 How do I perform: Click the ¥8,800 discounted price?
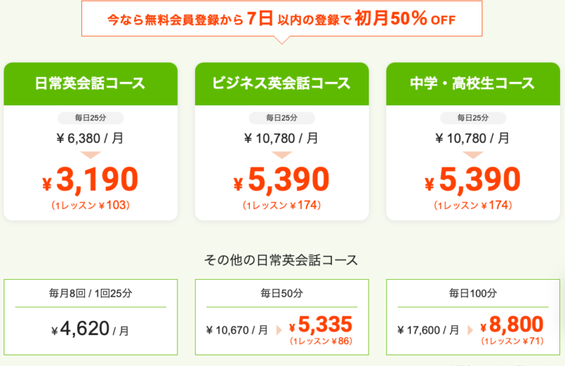pyautogui.click(x=511, y=324)
